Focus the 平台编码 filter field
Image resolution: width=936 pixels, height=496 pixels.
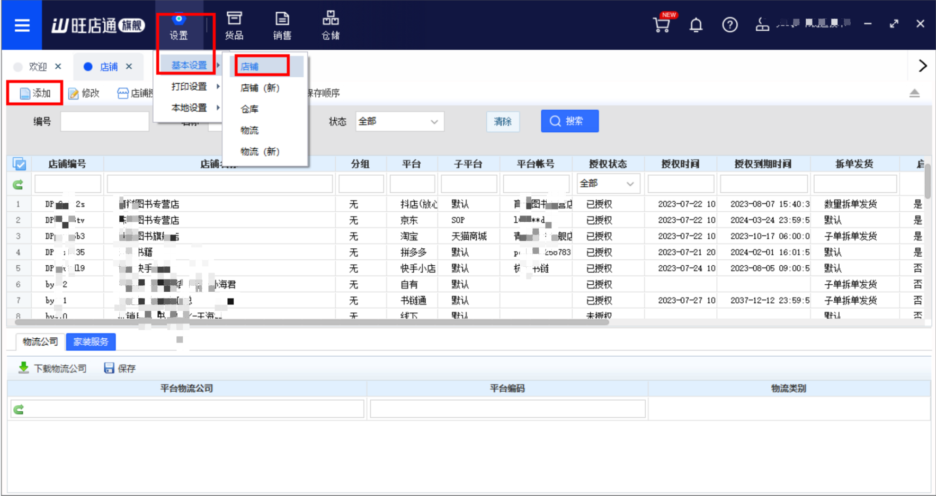[507, 409]
